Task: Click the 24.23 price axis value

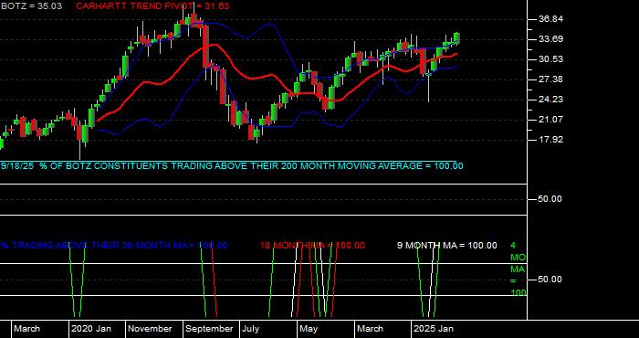Action: click(x=551, y=100)
